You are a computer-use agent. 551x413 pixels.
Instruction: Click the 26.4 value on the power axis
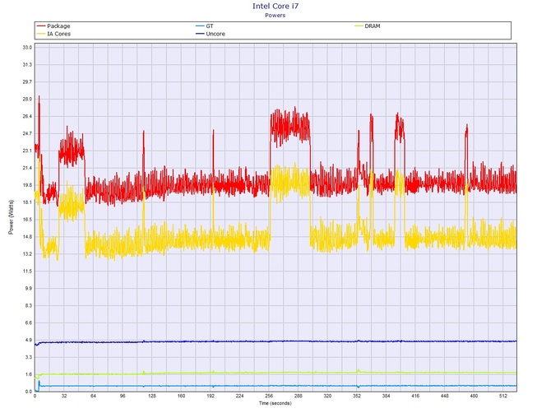[x=27, y=116]
